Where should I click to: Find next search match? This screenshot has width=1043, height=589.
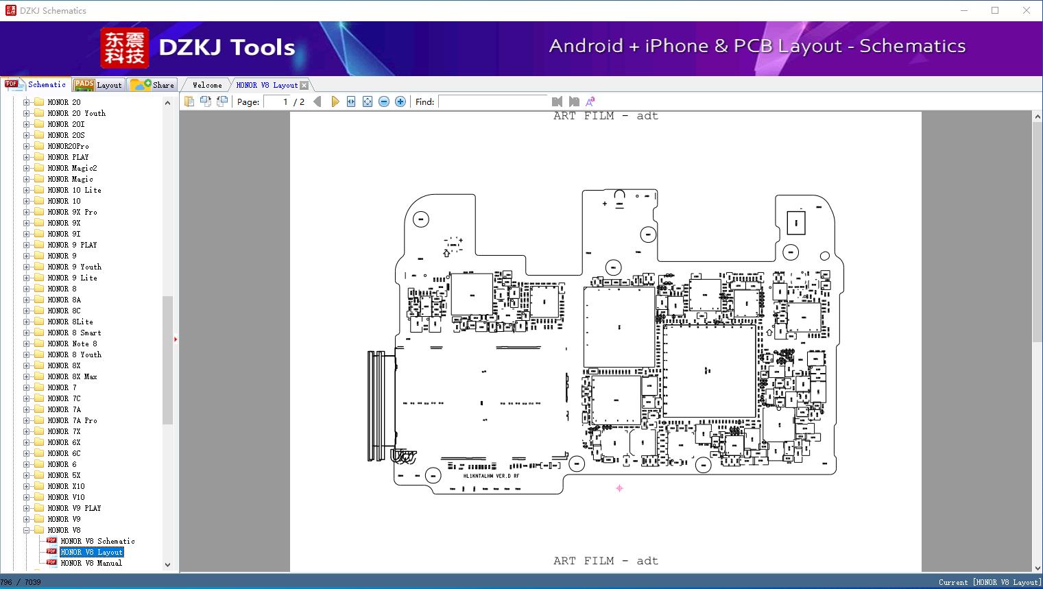574,101
